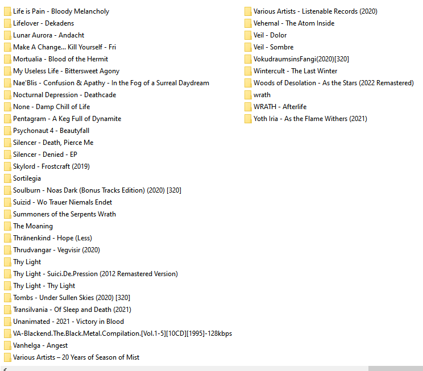Click the horizontal scrollbar thumb

(x=396, y=369)
